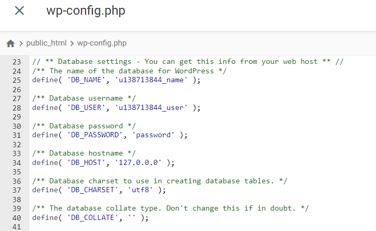
Task: Close the wp-config.php editor with the X
Action: (19, 10)
